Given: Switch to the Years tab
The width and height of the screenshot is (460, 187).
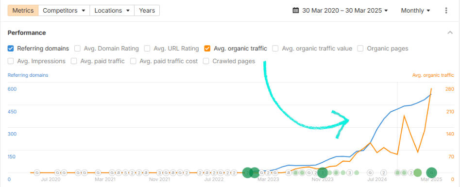Looking at the screenshot, I should (147, 11).
